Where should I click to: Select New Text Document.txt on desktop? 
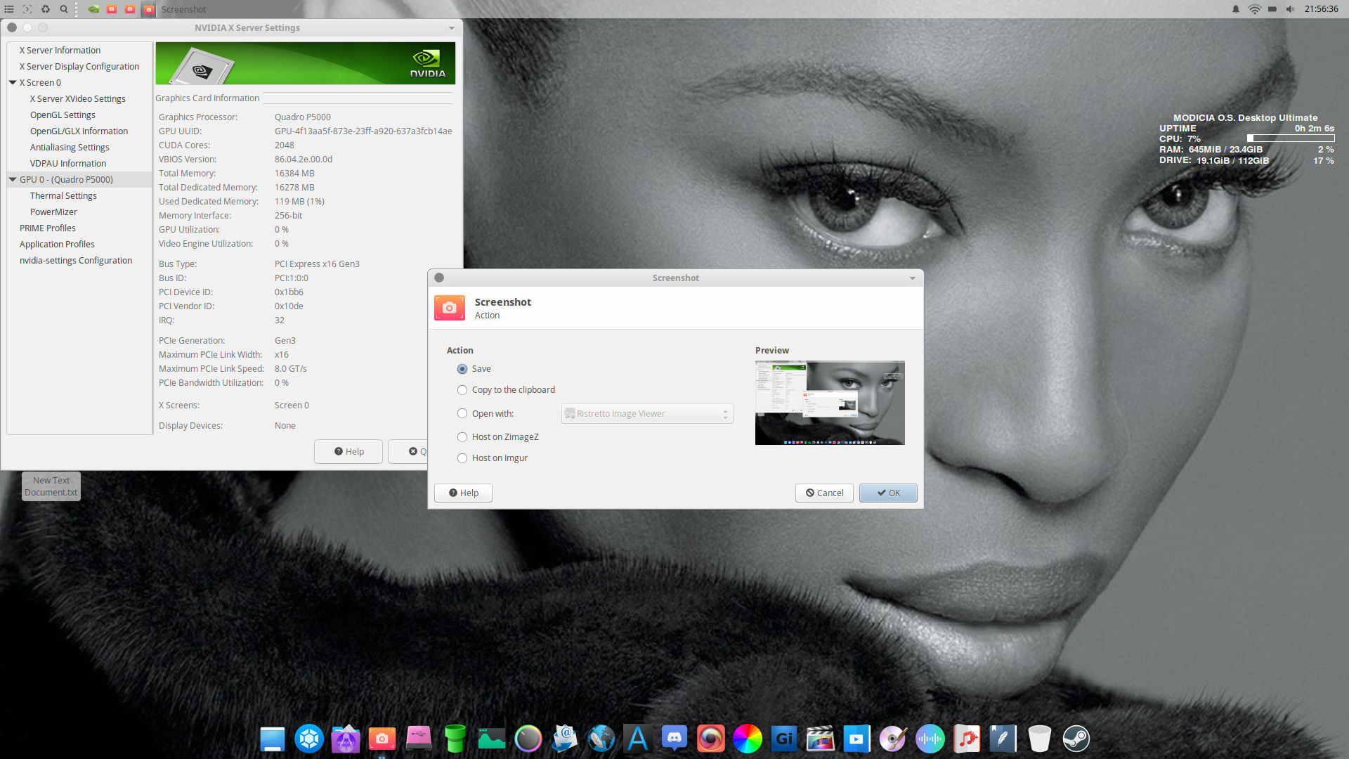(51, 486)
